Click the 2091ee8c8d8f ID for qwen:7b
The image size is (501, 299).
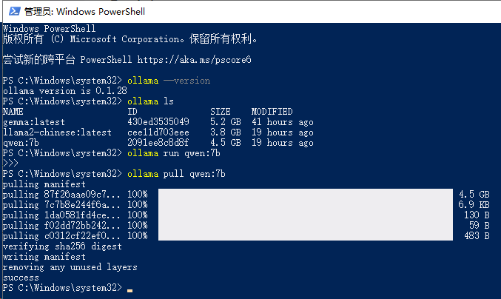(158, 143)
